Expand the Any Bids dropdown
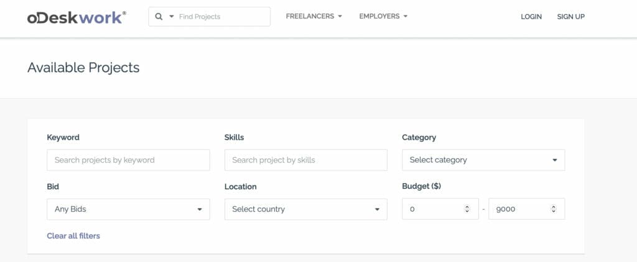 pos(128,209)
